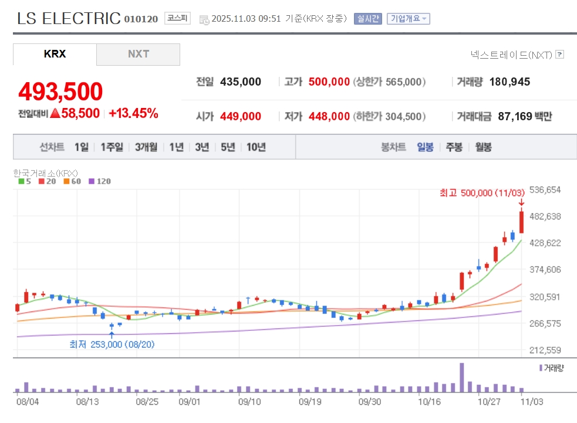The height and width of the screenshot is (423, 577).
Task: Select the 1주일 line chart period
Action: point(112,147)
